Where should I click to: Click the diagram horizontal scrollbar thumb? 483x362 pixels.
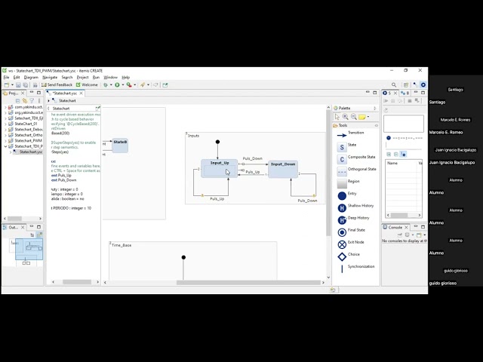(x=248, y=282)
